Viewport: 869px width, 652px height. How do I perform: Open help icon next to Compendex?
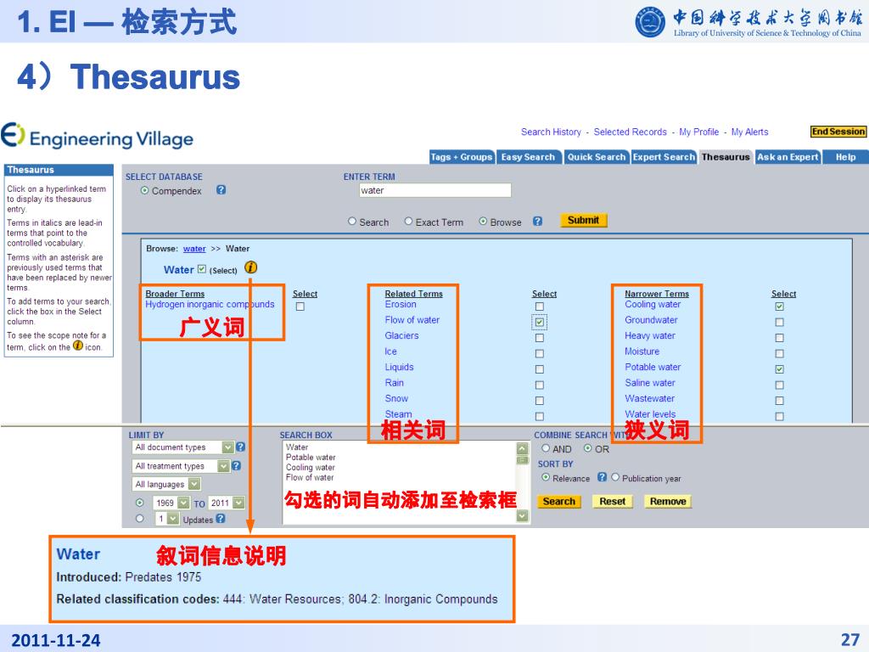(x=221, y=189)
